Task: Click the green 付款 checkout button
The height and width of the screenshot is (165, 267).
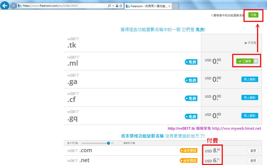Action: pos(253,15)
